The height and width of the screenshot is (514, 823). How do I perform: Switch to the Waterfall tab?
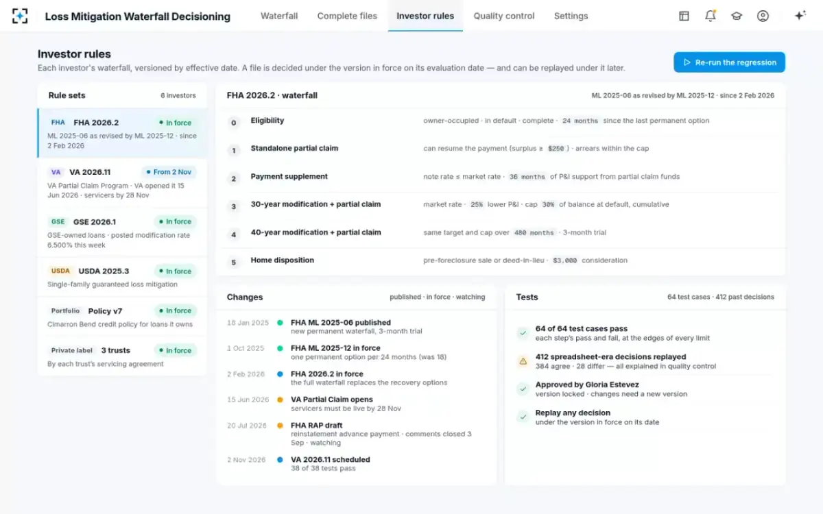coord(279,16)
